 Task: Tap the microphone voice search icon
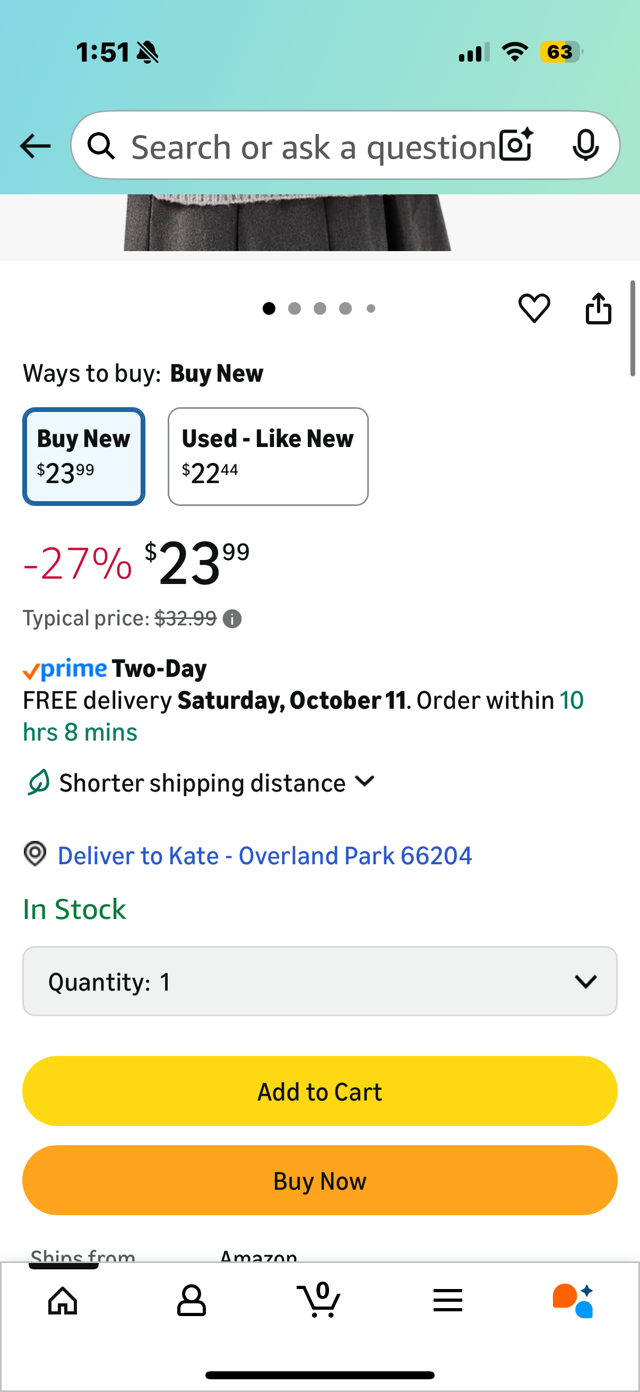pyautogui.click(x=585, y=145)
